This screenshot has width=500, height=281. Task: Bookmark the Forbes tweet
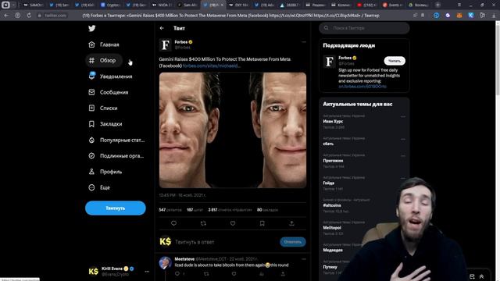[262, 223]
